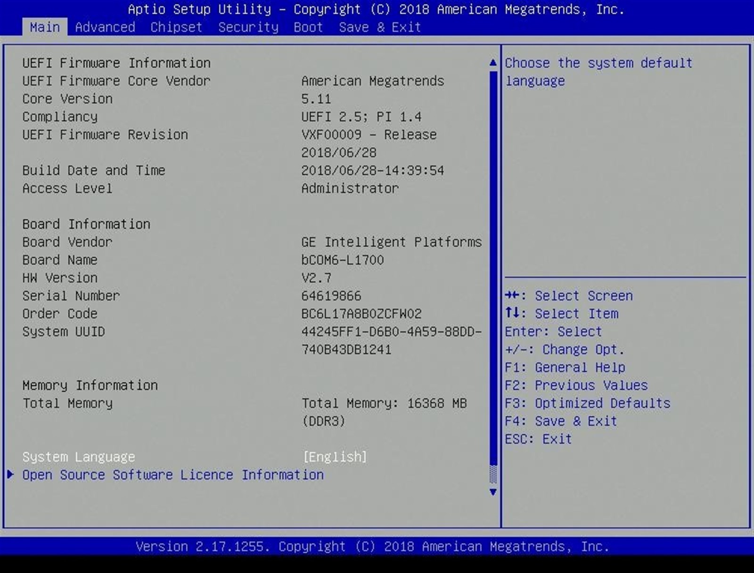Click the scroll down arrow

coord(493,492)
